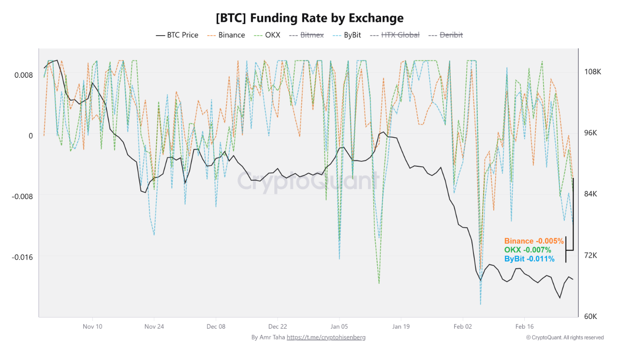Toggle OKX series visibility in legend
The width and height of the screenshot is (619, 348).
point(266,35)
